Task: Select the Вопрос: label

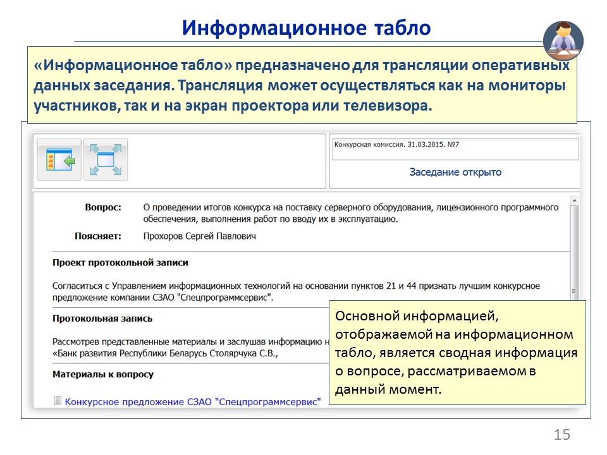Action: click(x=103, y=207)
